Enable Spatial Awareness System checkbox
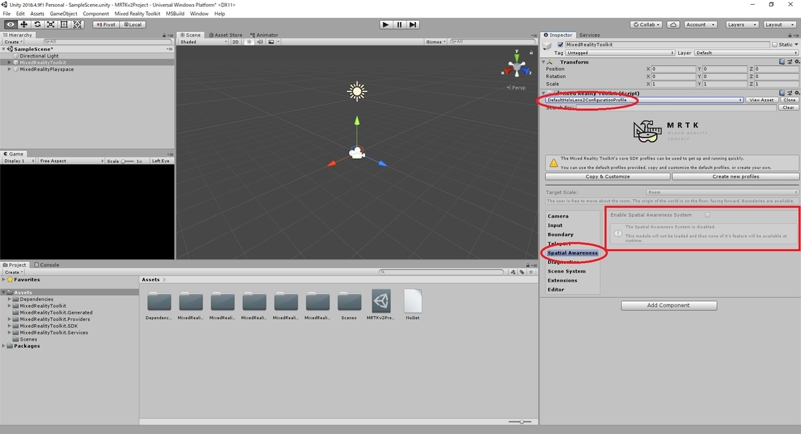Viewport: 801px width, 434px height. [x=708, y=215]
